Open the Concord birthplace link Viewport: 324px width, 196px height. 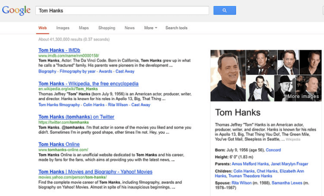tap(273, 150)
